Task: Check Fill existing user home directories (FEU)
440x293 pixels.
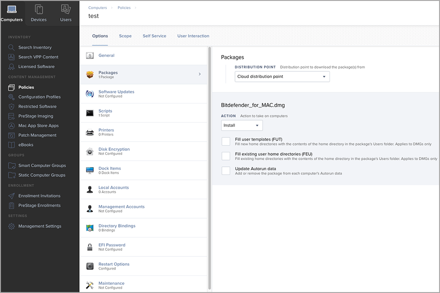Action: 226,156
